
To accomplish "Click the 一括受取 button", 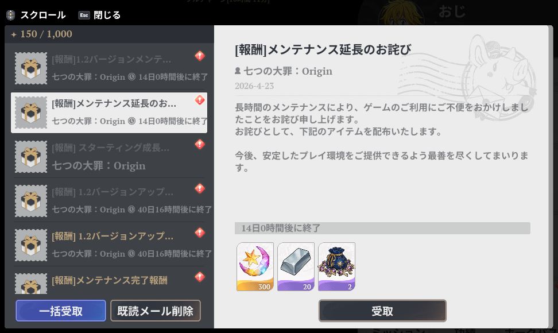I will tap(61, 311).
